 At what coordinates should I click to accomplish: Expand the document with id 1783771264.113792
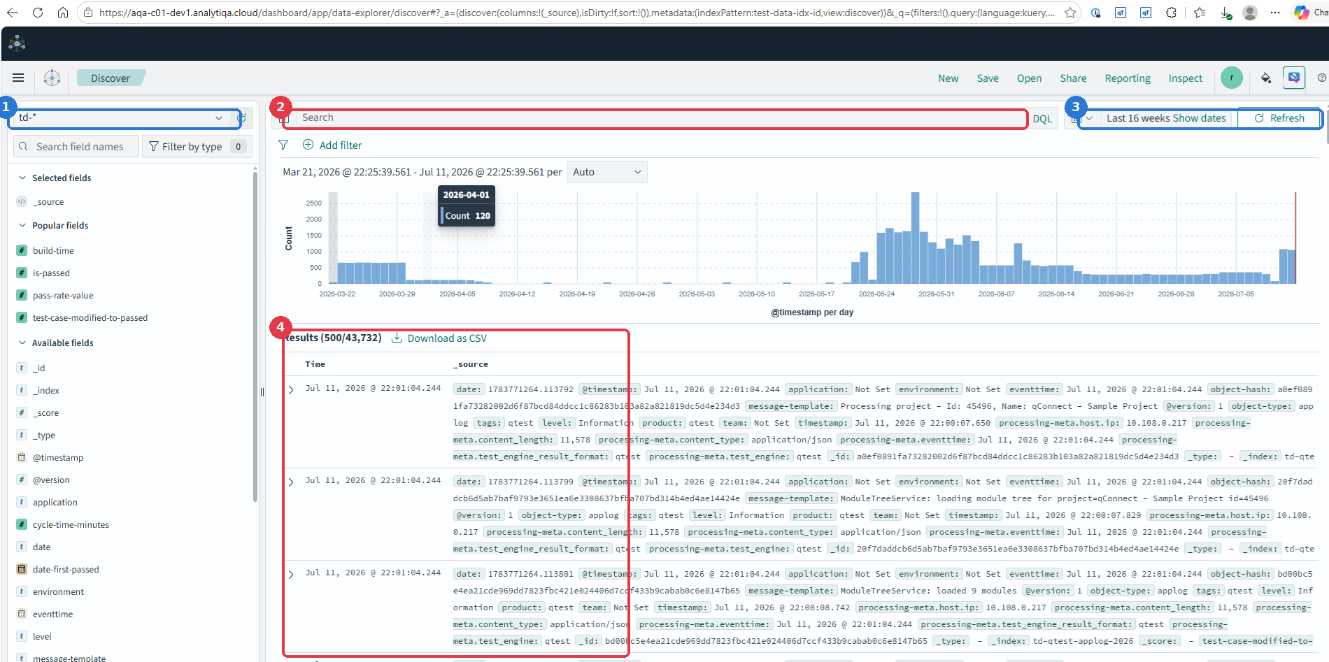point(291,389)
